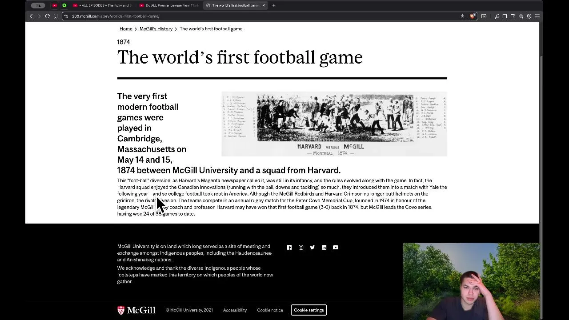Open McGill's Twitter page icon
Image resolution: width=569 pixels, height=320 pixels.
[x=313, y=248]
